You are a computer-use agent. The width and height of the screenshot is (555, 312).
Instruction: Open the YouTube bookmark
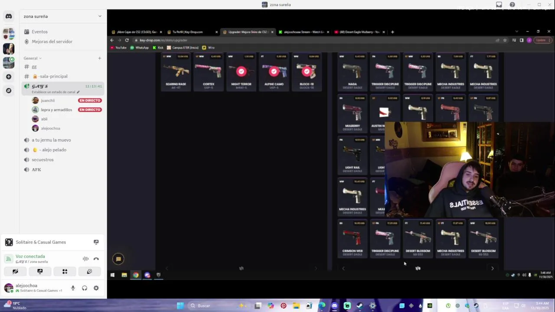click(x=118, y=48)
